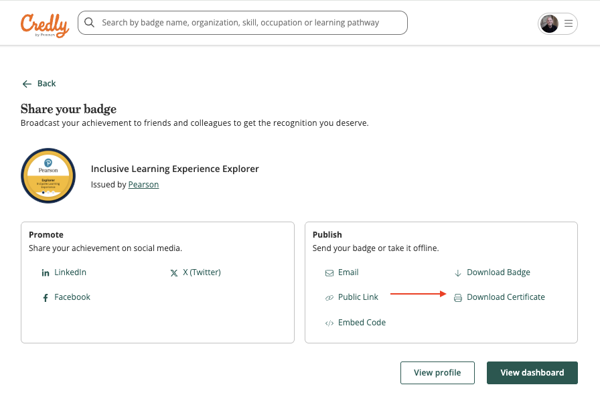Click the back arrow icon
The image size is (600, 405).
pyautogui.click(x=27, y=84)
